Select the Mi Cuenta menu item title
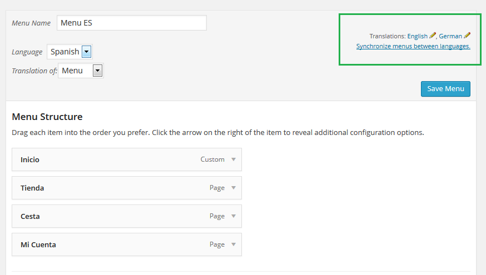 pyautogui.click(x=38, y=244)
